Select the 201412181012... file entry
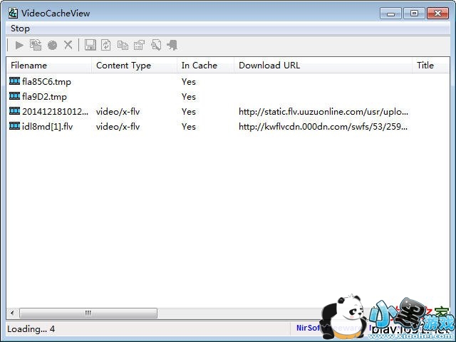This screenshot has width=456, height=342. click(x=56, y=112)
